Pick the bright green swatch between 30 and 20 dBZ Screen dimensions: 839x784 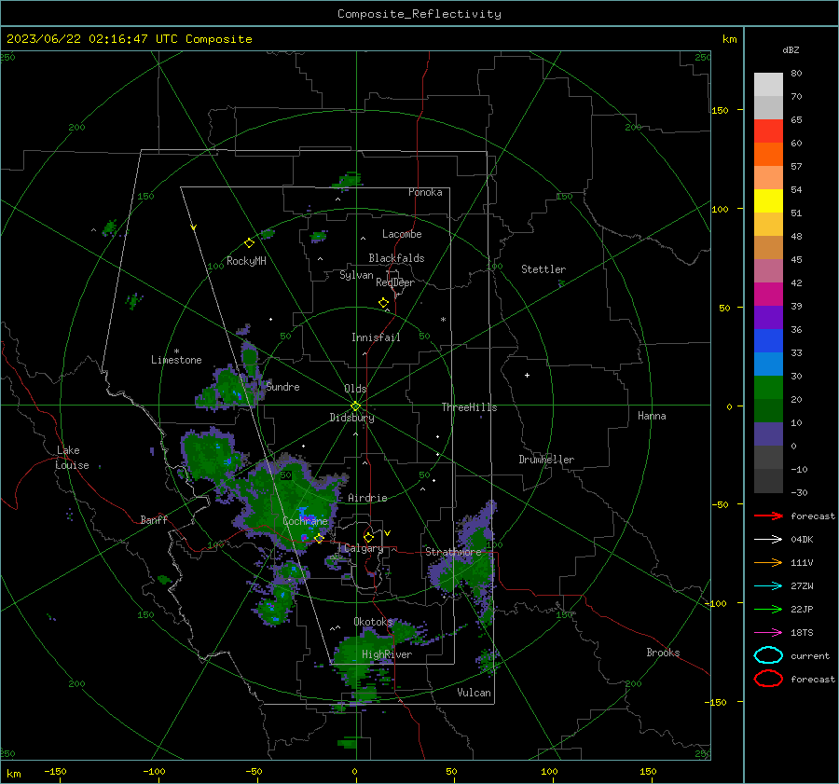point(768,388)
